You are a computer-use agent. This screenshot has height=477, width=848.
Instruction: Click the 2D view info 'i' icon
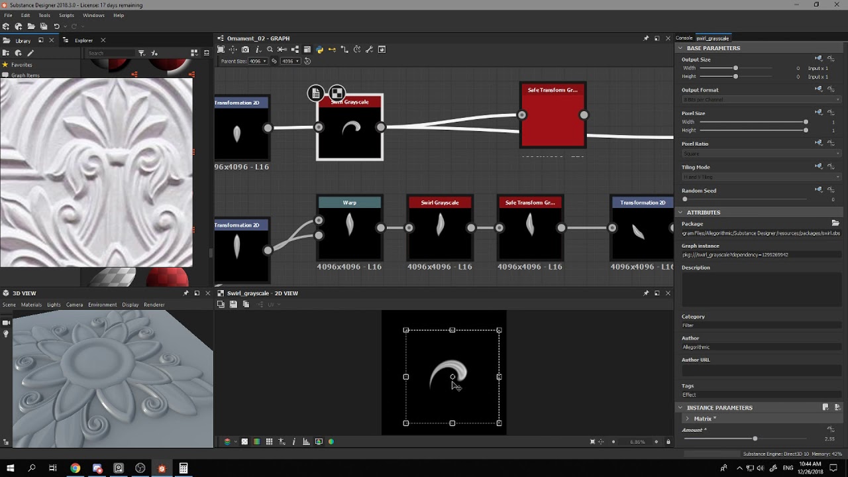pyautogui.click(x=293, y=442)
